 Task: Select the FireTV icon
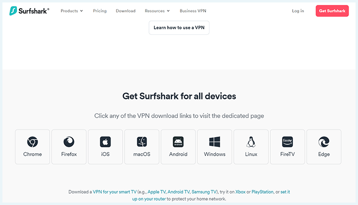287,142
